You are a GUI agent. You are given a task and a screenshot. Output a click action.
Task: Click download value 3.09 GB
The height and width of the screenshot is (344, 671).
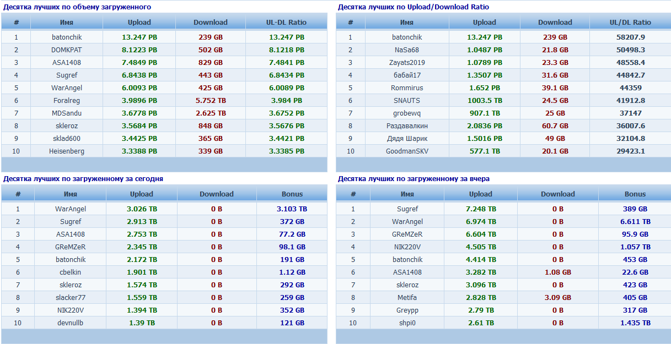click(x=558, y=297)
